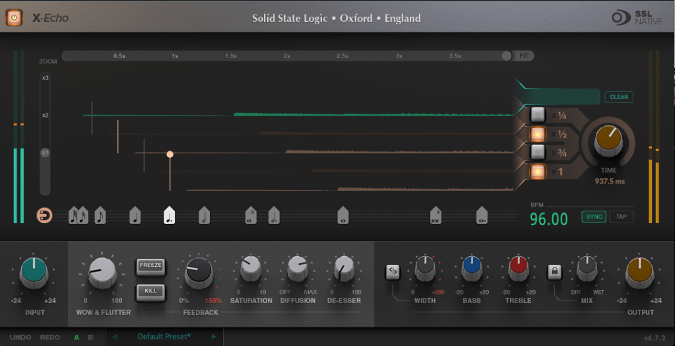Disable the x ½ delay tap

[x=538, y=134]
